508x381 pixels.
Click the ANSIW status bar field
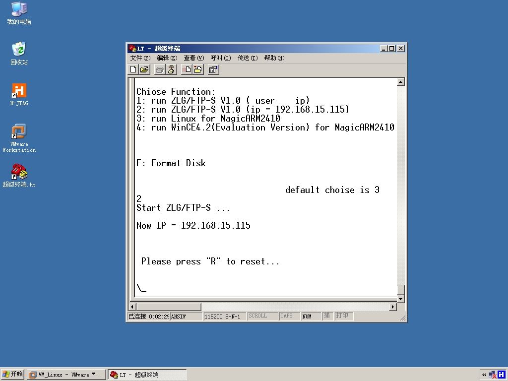[186, 317]
